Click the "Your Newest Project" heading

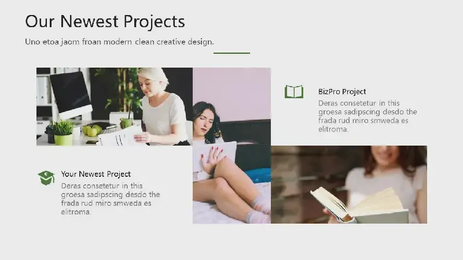[96, 174]
